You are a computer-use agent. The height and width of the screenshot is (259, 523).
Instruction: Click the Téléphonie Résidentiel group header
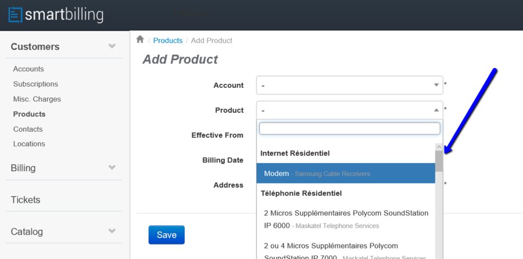pos(301,193)
